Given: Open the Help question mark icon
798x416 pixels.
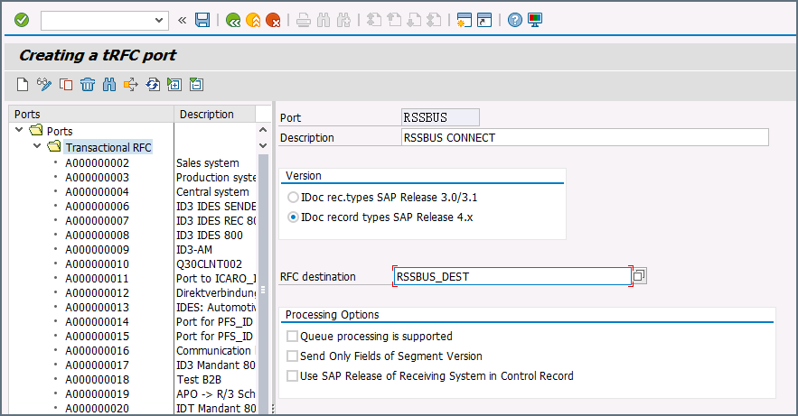Looking at the screenshot, I should pyautogui.click(x=515, y=20).
